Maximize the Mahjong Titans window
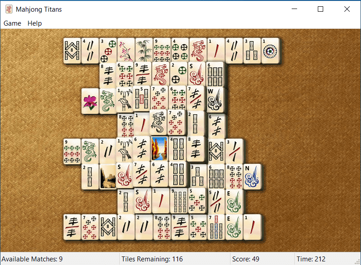361x265 pixels. 320,9
